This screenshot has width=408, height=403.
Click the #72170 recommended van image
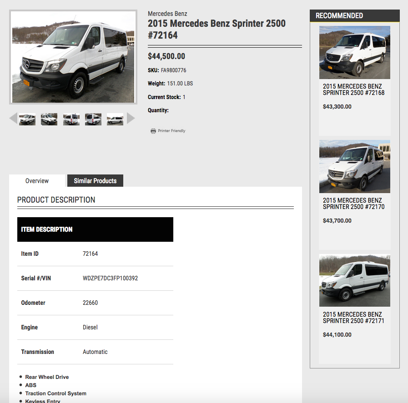pyautogui.click(x=355, y=167)
